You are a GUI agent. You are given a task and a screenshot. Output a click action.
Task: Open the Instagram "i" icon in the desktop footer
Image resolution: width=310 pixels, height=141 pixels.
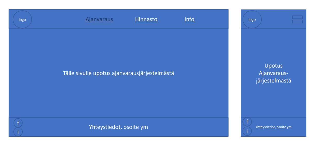pyautogui.click(x=18, y=132)
